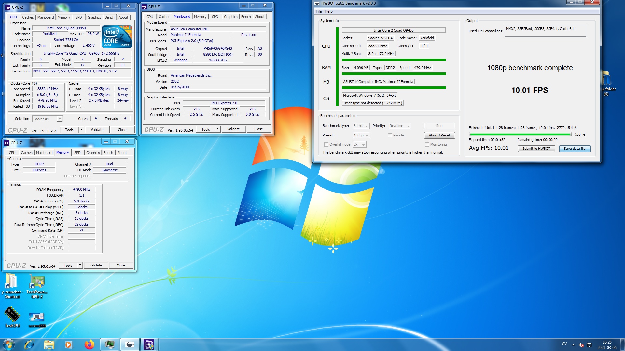Click the Run button in HWBOT
The height and width of the screenshot is (351, 625).
[439, 126]
